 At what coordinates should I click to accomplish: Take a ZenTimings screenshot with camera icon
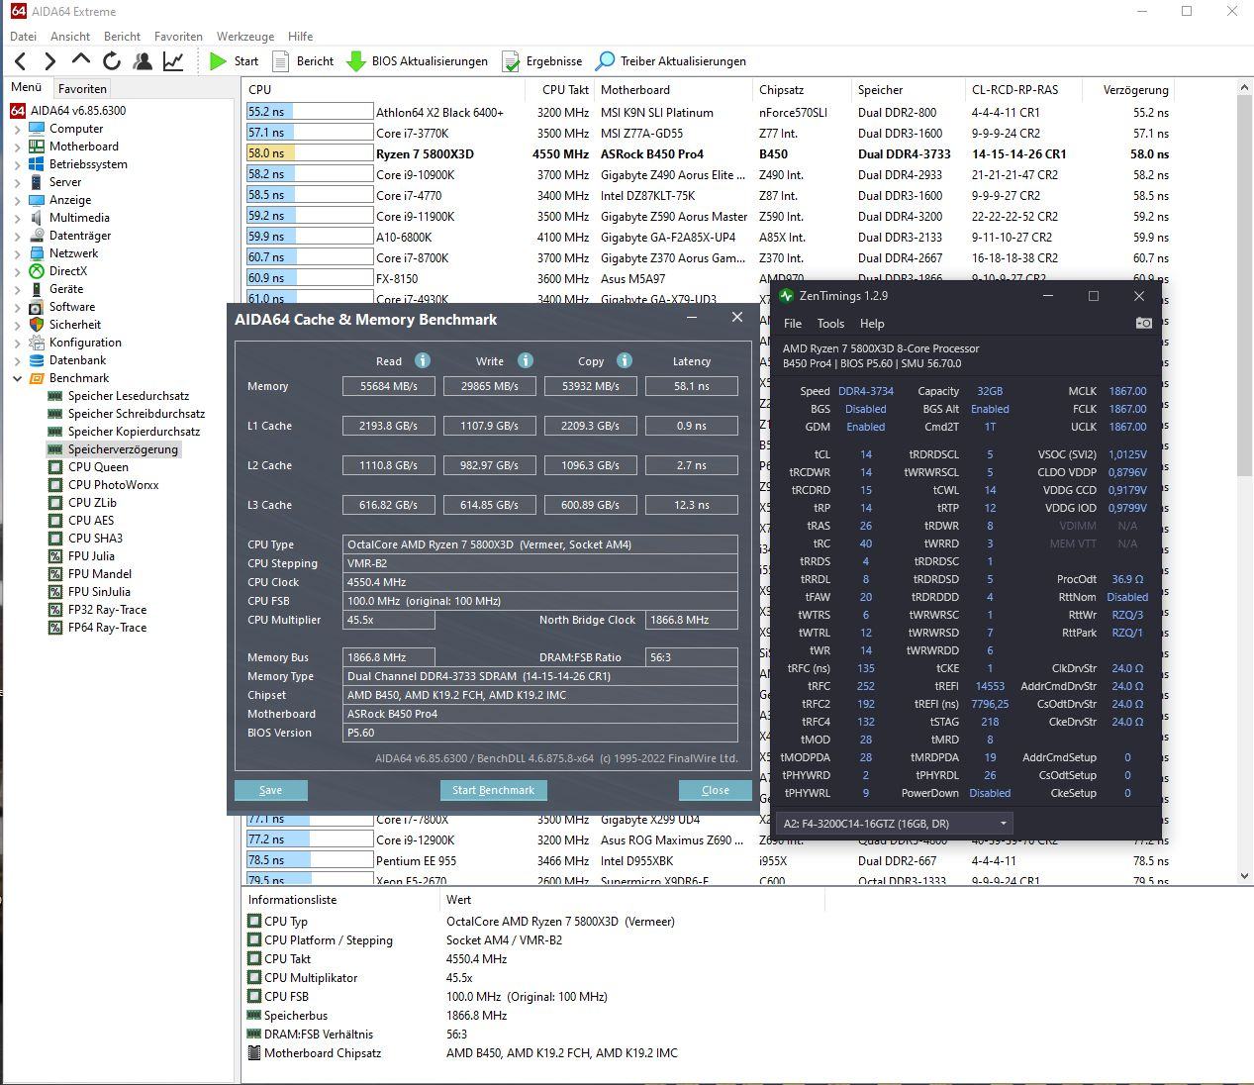click(1143, 323)
